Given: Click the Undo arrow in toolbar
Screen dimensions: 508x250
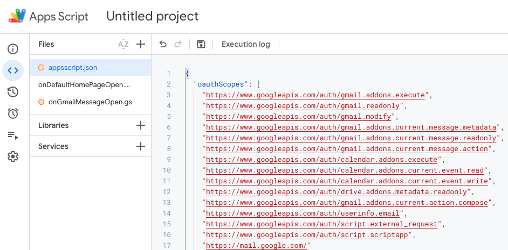Looking at the screenshot, I should coord(163,44).
